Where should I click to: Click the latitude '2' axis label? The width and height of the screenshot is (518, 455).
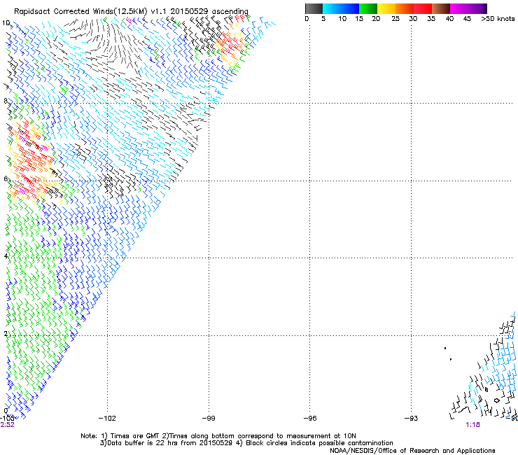[6, 334]
